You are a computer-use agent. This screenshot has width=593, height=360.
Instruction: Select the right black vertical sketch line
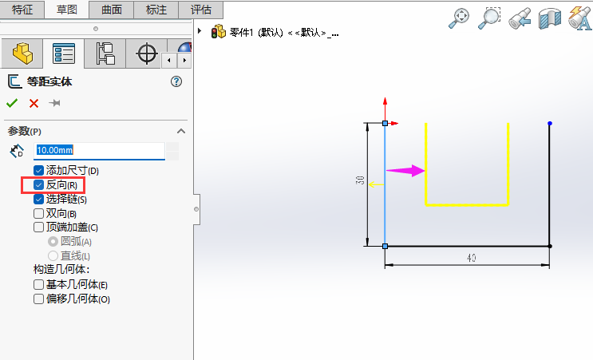coord(550,184)
